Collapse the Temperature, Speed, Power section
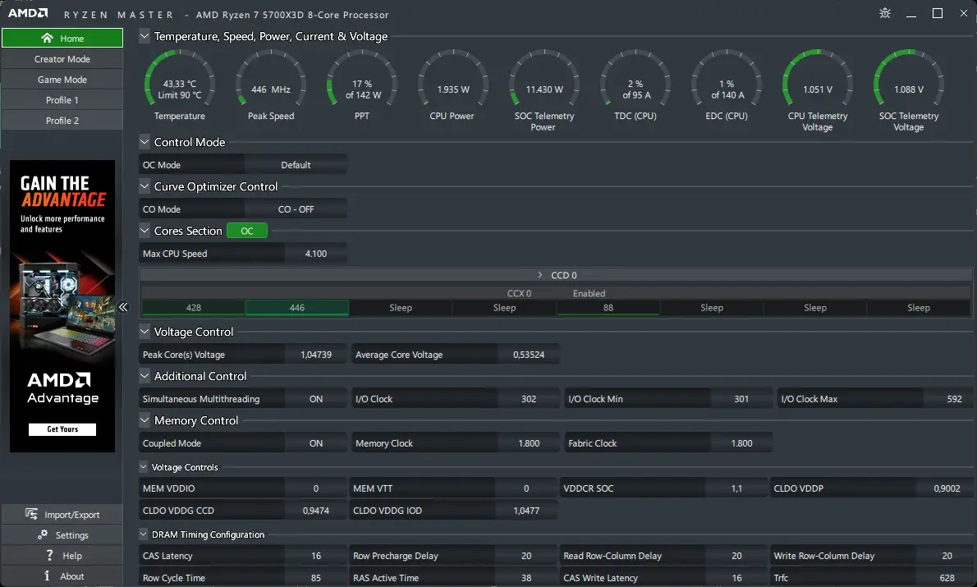The width and height of the screenshot is (977, 587). (144, 36)
